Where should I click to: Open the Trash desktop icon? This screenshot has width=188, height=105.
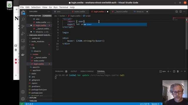(x=9, y=6)
